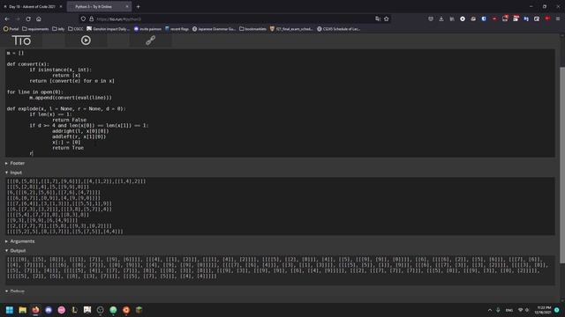The image size is (565, 317).
Task: Switch to Firefox in the taskbar
Action: [x=35, y=310]
